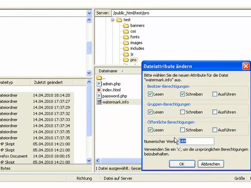The height and width of the screenshot is (188, 251).
Task: Select the admin.php file icon
Action: click(99, 84)
